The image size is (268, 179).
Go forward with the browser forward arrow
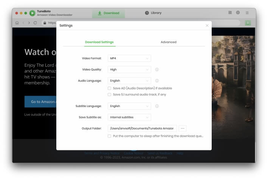[x=29, y=23]
